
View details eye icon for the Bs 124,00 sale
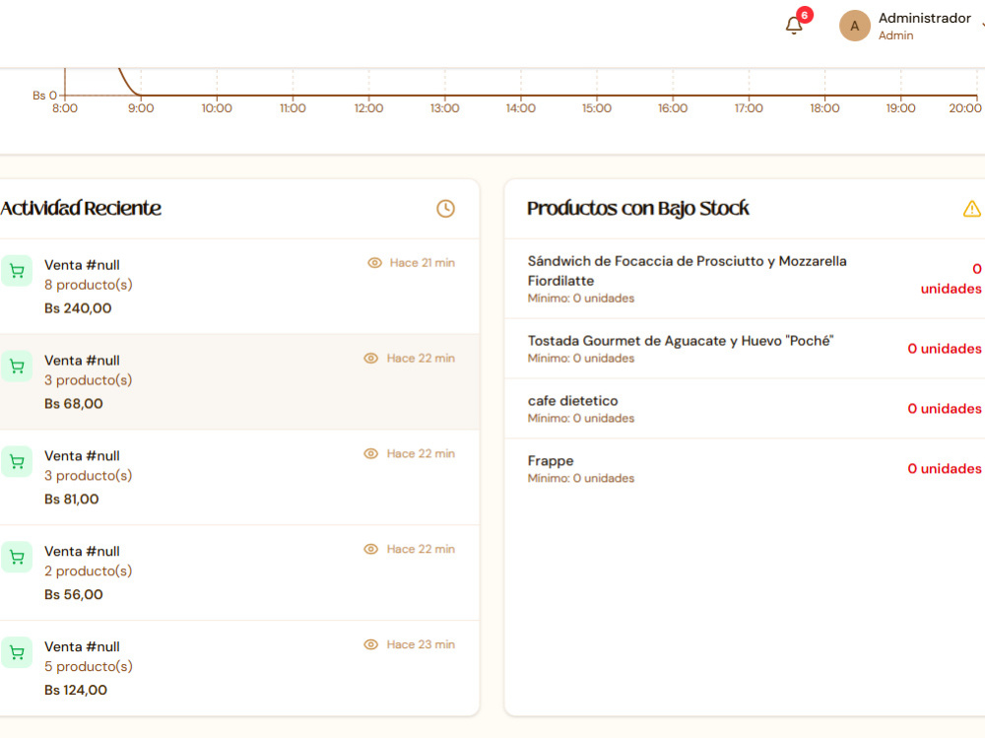pos(371,645)
